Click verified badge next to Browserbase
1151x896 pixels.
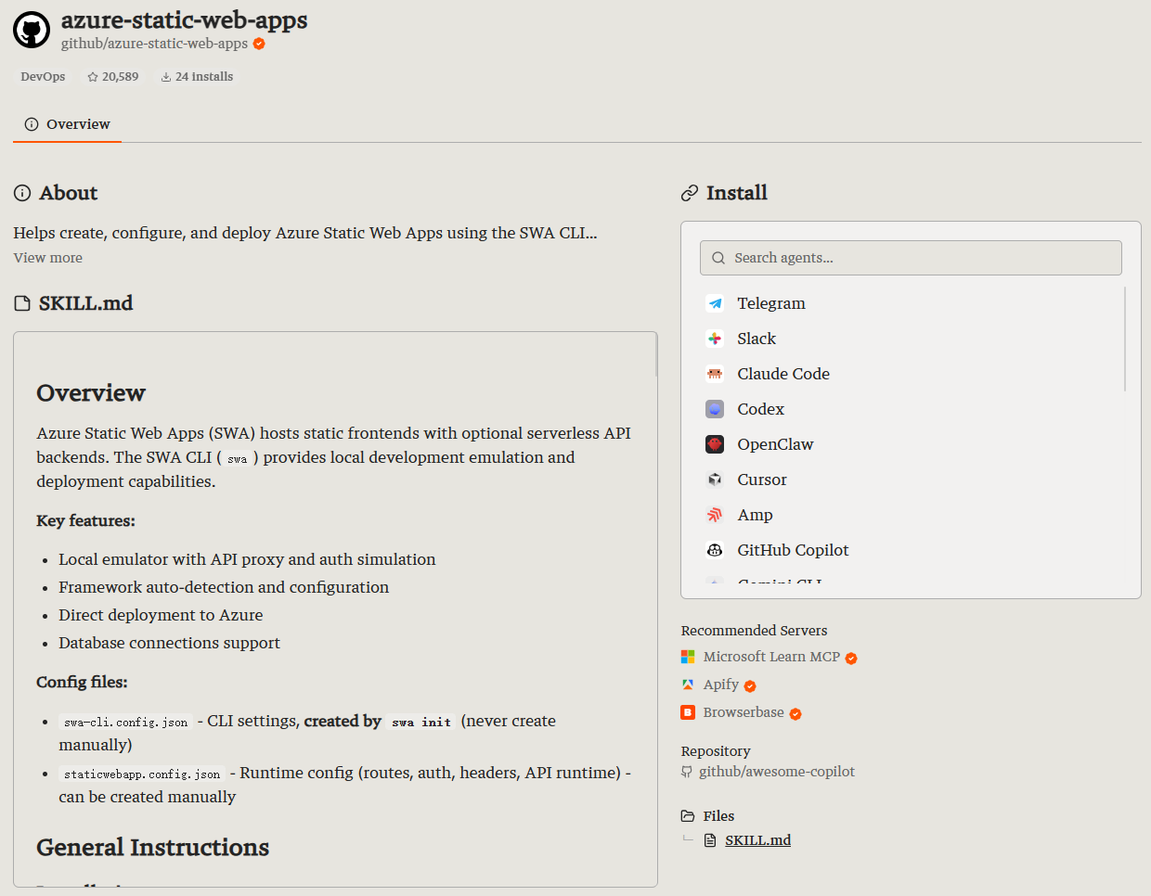click(x=795, y=713)
